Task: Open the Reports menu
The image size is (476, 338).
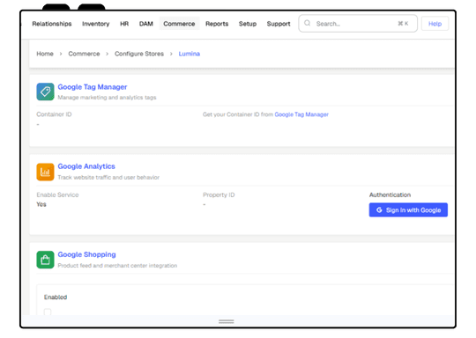Action: pos(217,24)
